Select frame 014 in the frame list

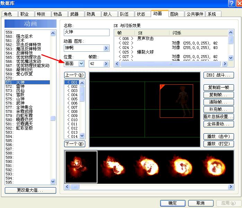(x=72, y=136)
